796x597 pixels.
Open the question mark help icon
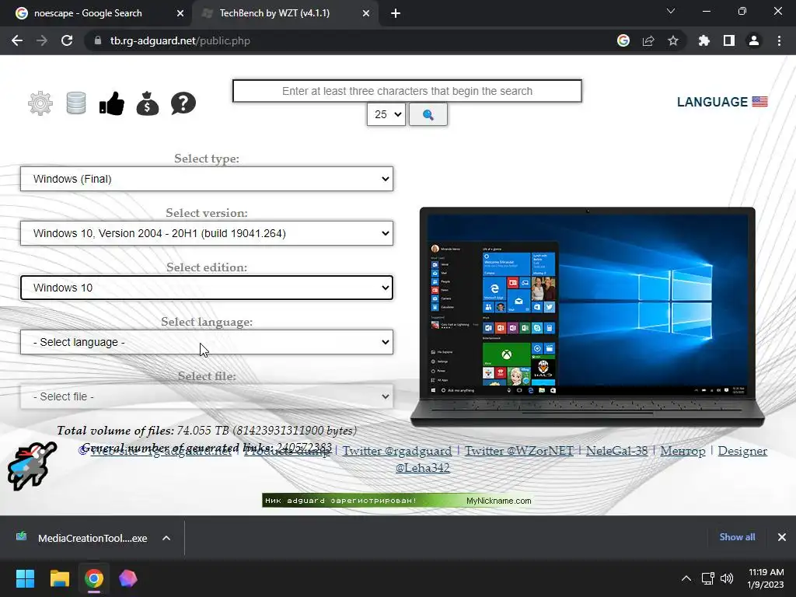coord(183,103)
